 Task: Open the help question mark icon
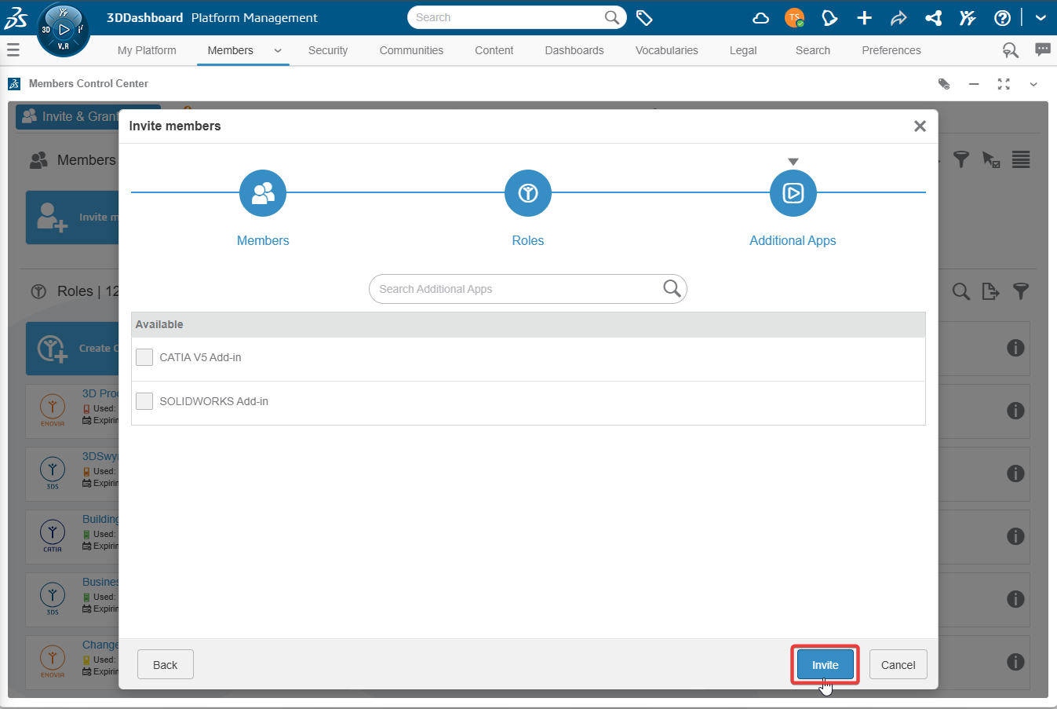pos(1002,18)
